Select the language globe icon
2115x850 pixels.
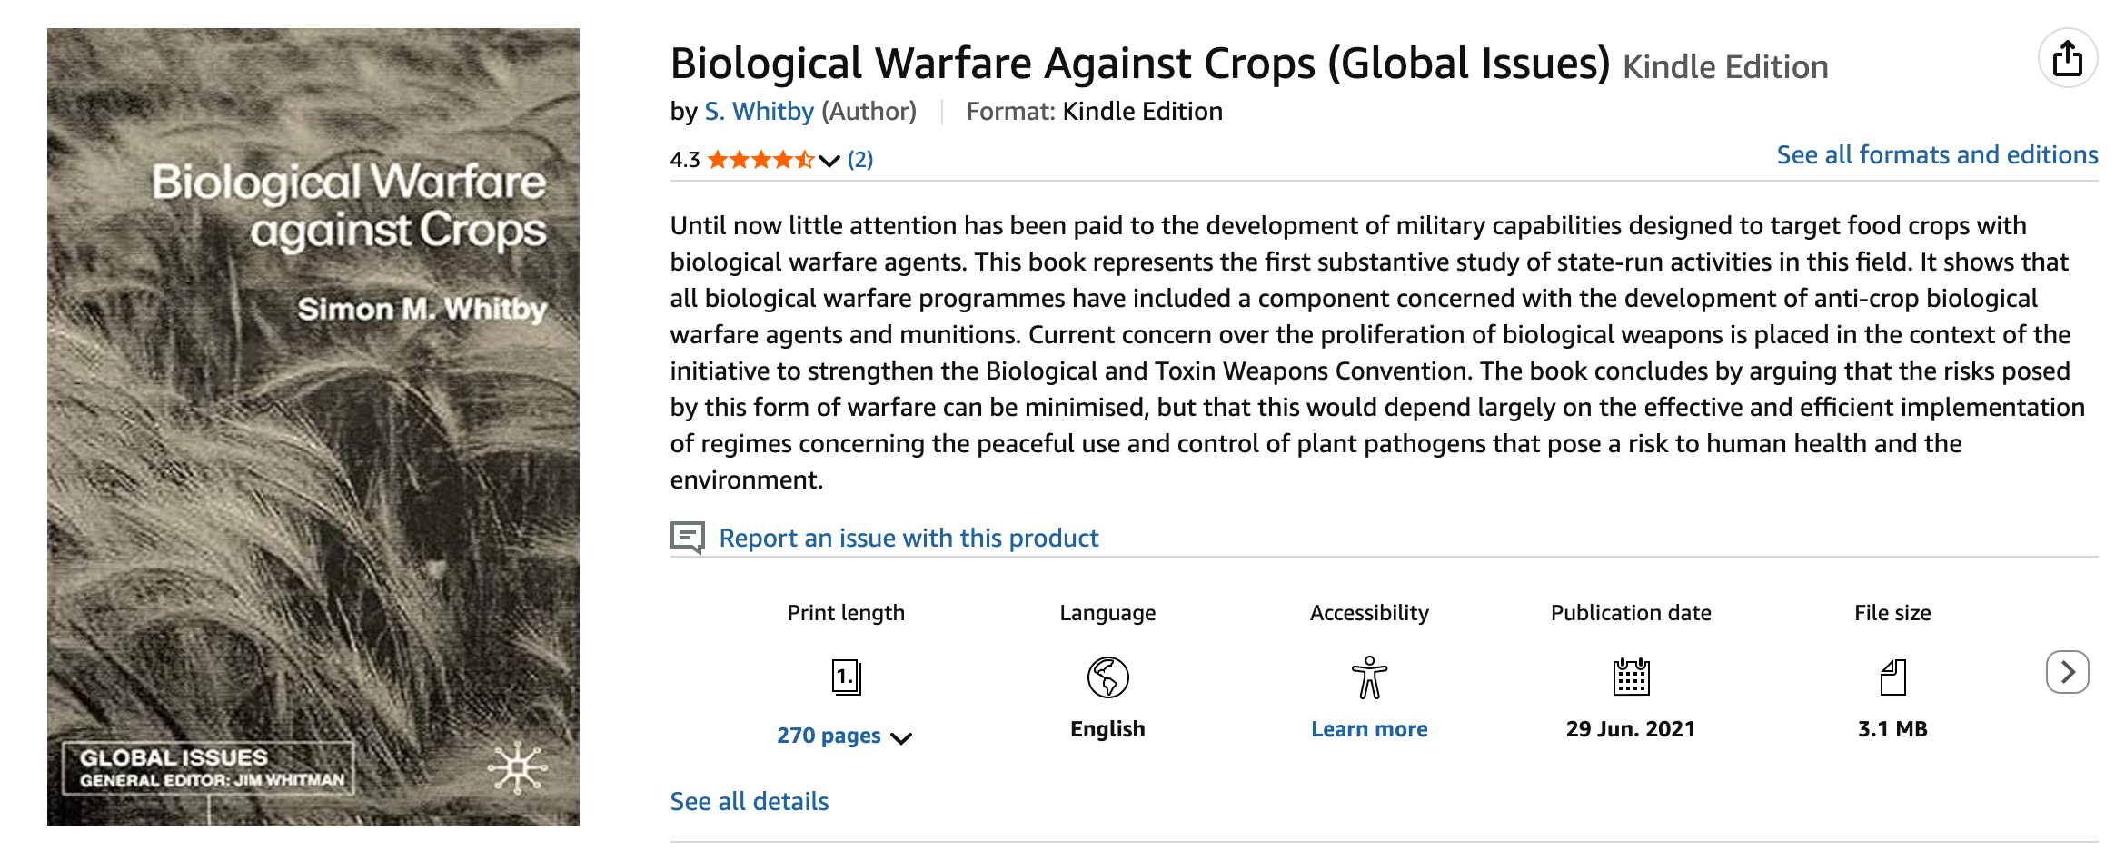1107,676
